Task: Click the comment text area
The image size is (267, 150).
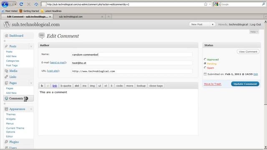Action: pyautogui.click(x=118, y=112)
